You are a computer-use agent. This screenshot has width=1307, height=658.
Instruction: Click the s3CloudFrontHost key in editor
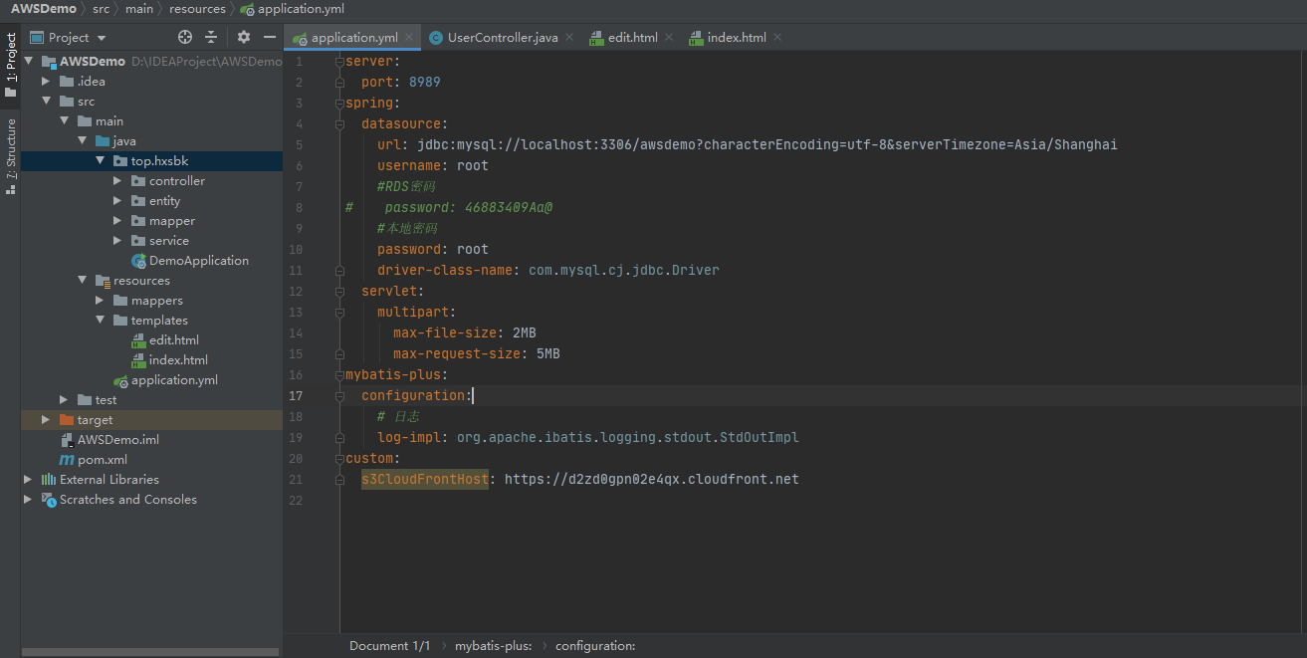tap(425, 479)
